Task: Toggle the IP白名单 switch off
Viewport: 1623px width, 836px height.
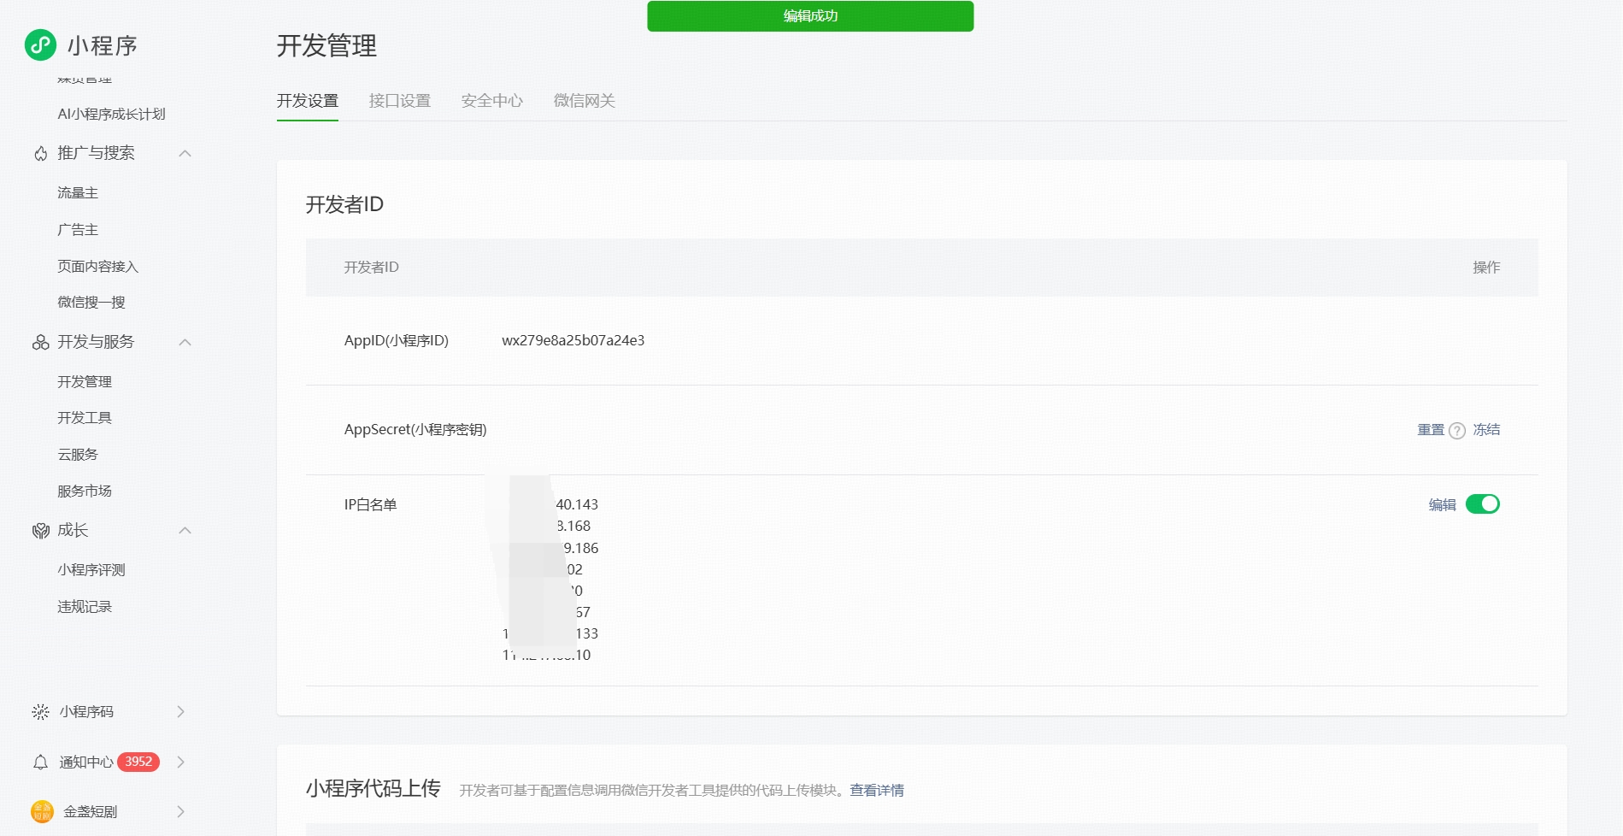Action: click(1483, 504)
